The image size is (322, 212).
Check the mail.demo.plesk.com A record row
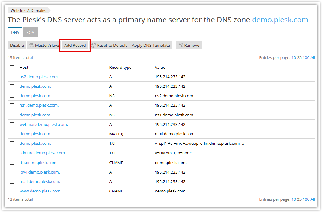12,181
